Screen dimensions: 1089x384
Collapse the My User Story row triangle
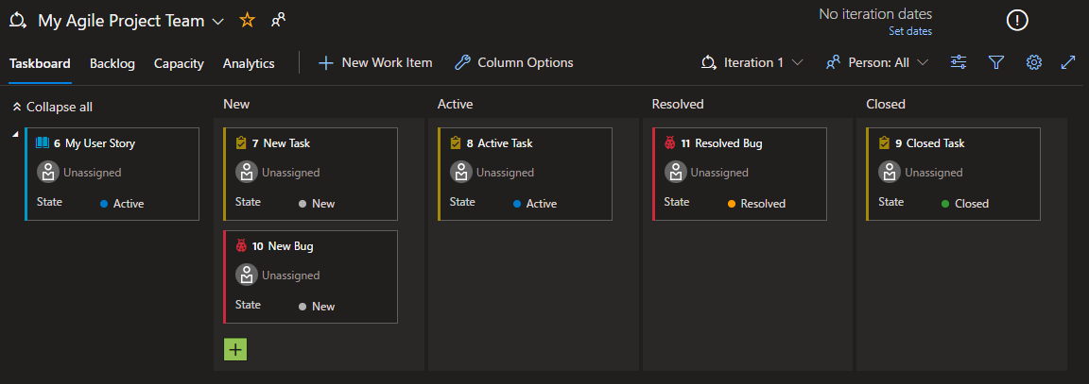click(x=15, y=135)
